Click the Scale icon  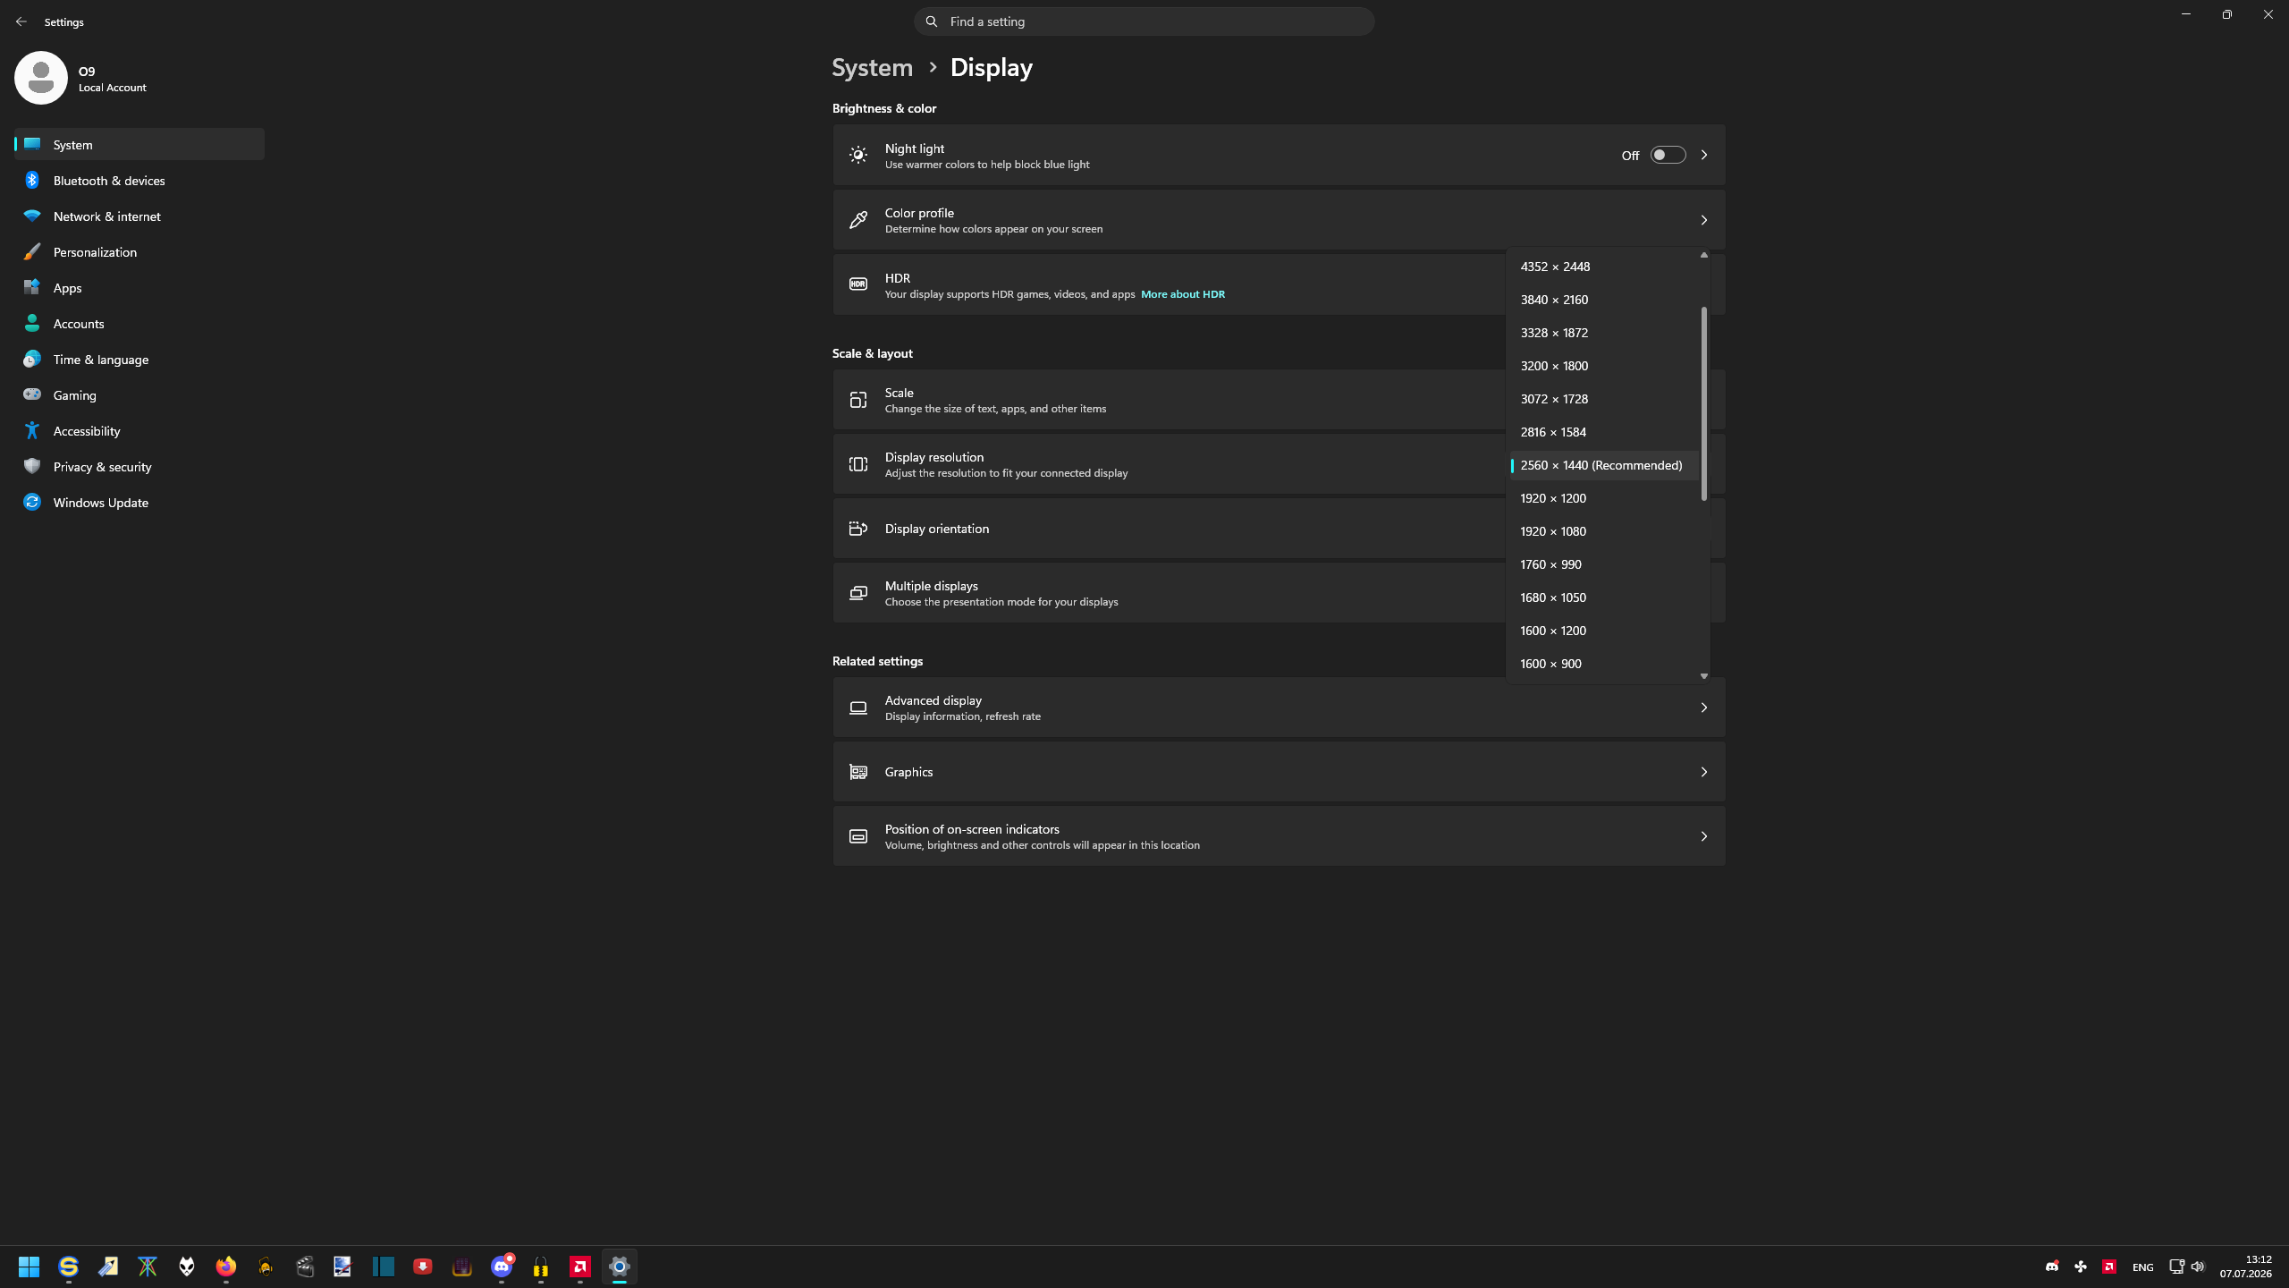coord(857,400)
